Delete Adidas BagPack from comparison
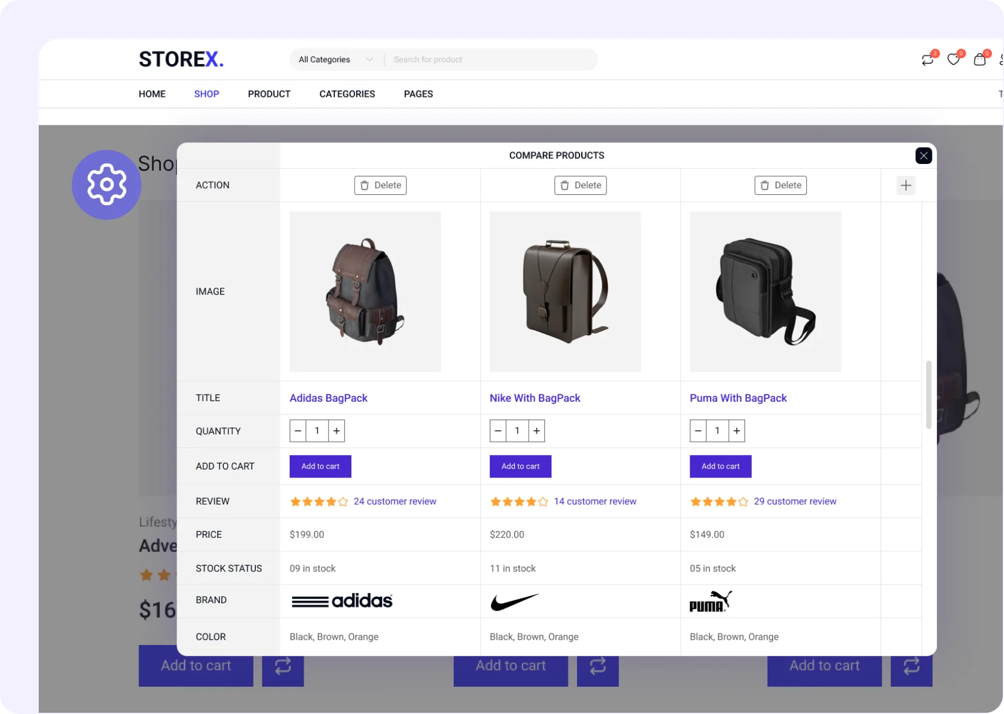 380,185
